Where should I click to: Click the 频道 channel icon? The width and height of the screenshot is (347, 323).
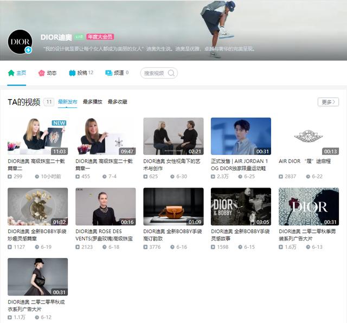coord(108,73)
